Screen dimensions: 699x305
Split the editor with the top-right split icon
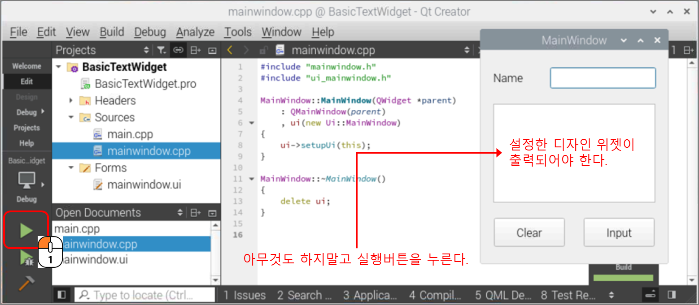(x=688, y=50)
